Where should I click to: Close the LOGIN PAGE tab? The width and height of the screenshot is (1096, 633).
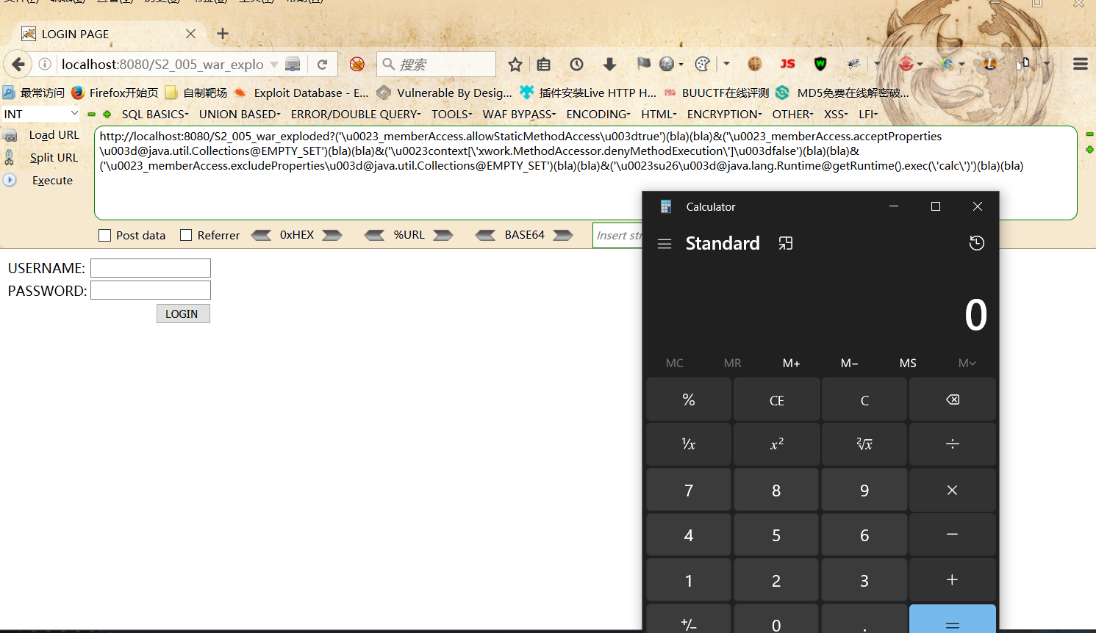190,34
